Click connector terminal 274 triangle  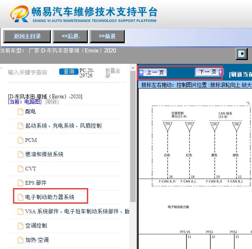pyautogui.click(x=168, y=126)
